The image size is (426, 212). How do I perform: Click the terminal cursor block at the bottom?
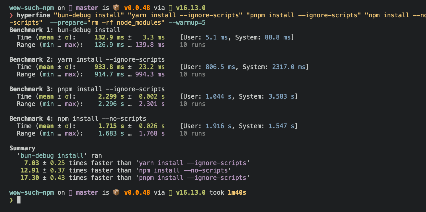pyautogui.click(x=18, y=200)
